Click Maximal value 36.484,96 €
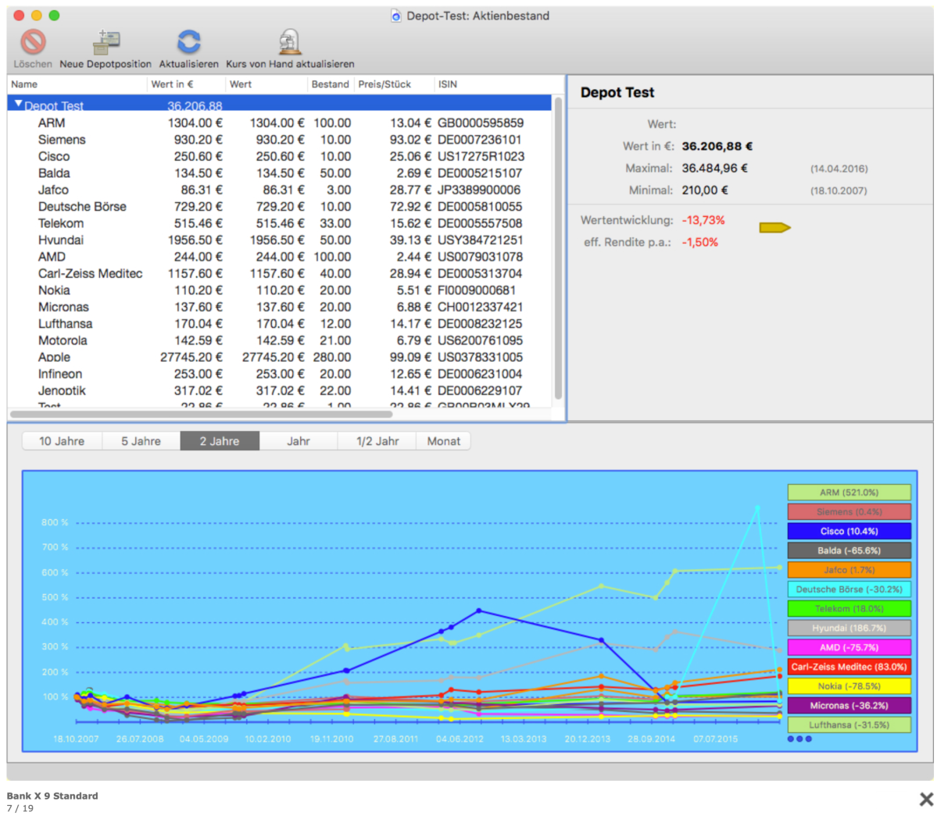937x819 pixels. coord(715,169)
